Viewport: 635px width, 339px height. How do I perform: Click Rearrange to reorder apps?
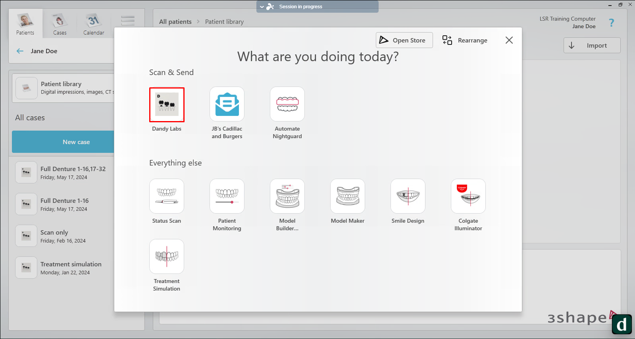point(465,40)
